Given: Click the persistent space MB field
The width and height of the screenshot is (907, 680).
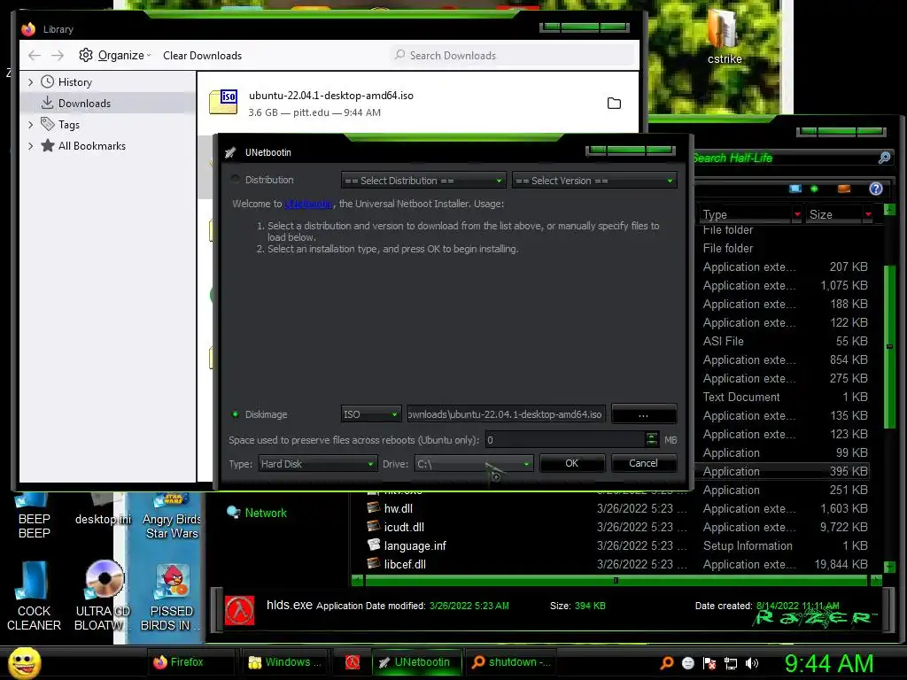Looking at the screenshot, I should (565, 440).
